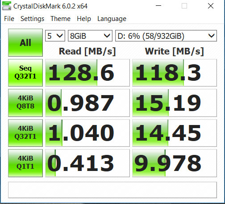
Task: Click the Write [MB/s] column header
Action: click(x=175, y=51)
